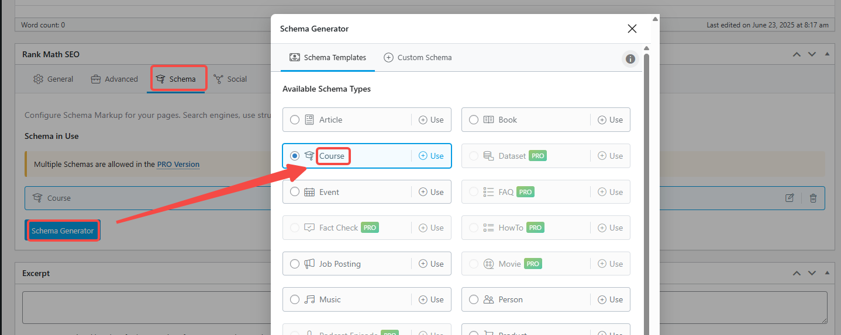Viewport: 841px width, 335px height.
Task: Switch to the Custom Schema tab
Action: tap(418, 57)
